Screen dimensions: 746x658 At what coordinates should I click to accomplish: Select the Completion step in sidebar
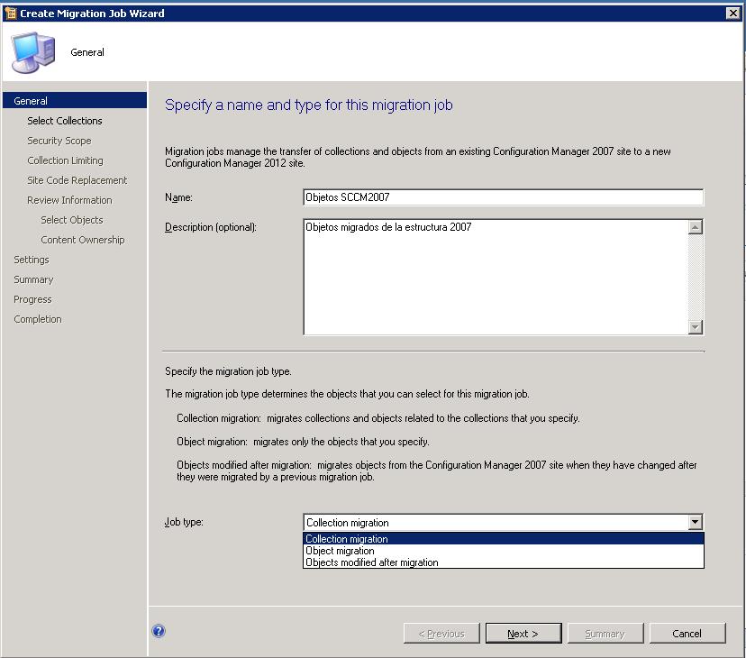pyautogui.click(x=38, y=319)
